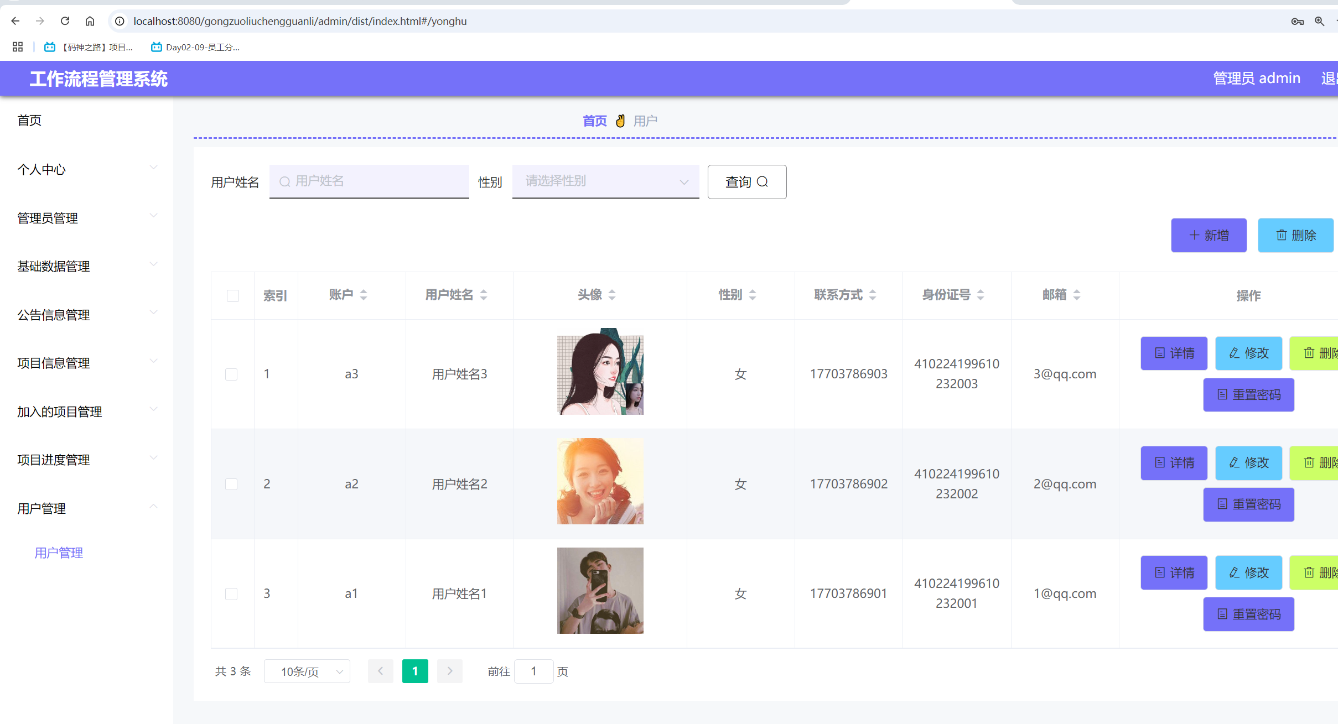The height and width of the screenshot is (724, 1338).
Task: Check the row checkbox for account a1
Action: point(231,593)
